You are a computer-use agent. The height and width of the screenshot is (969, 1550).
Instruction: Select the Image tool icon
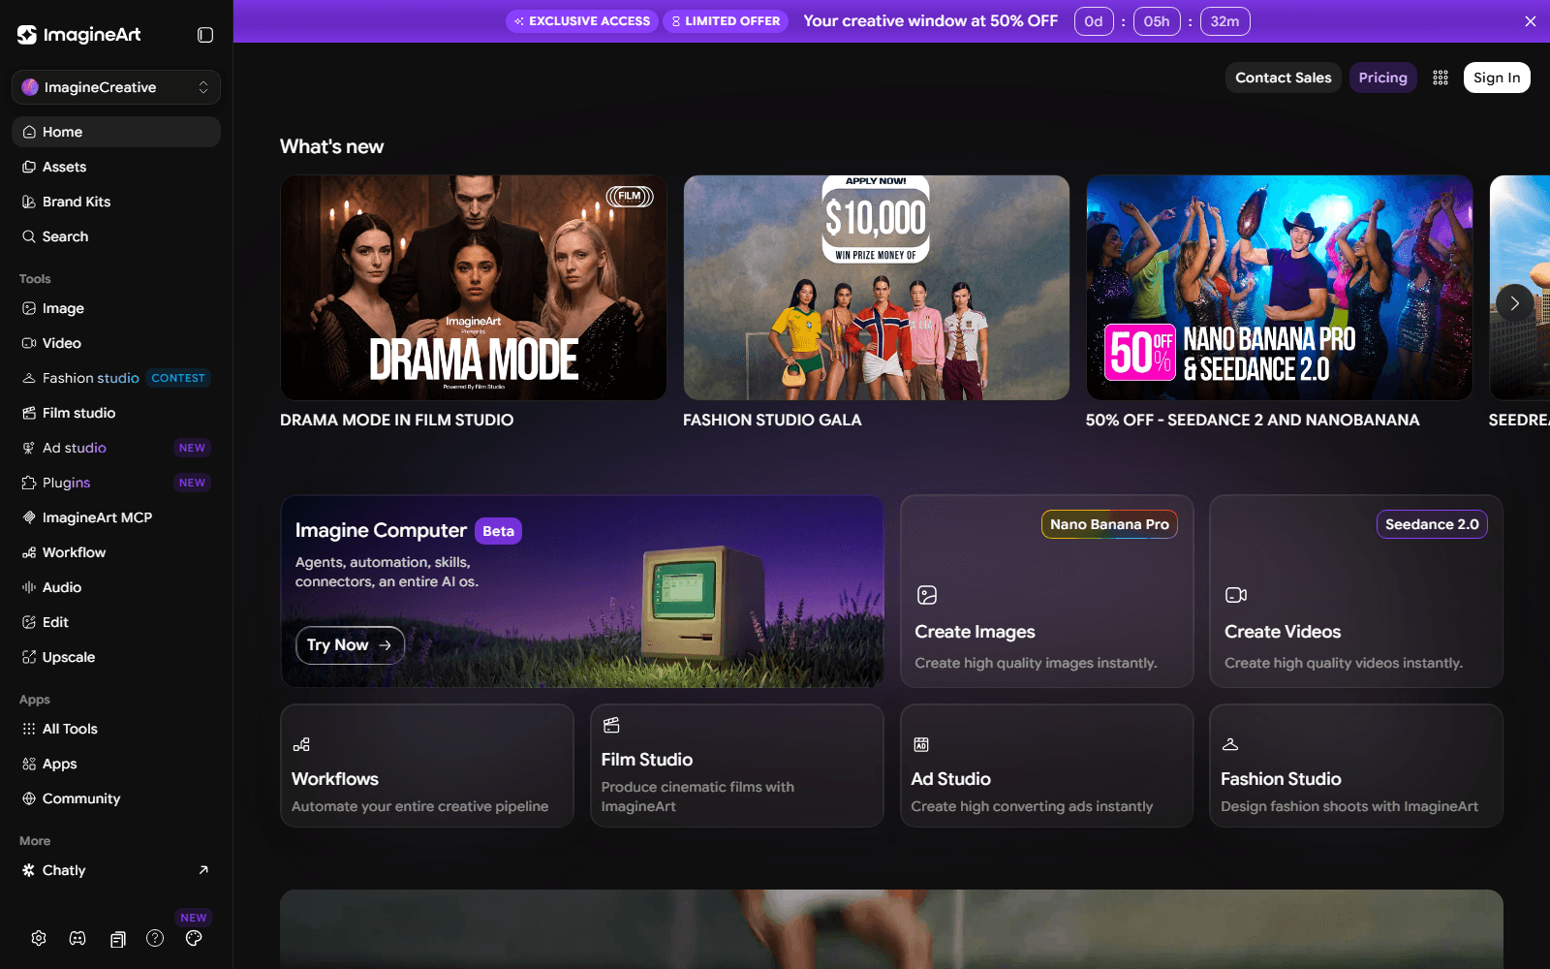[29, 308]
